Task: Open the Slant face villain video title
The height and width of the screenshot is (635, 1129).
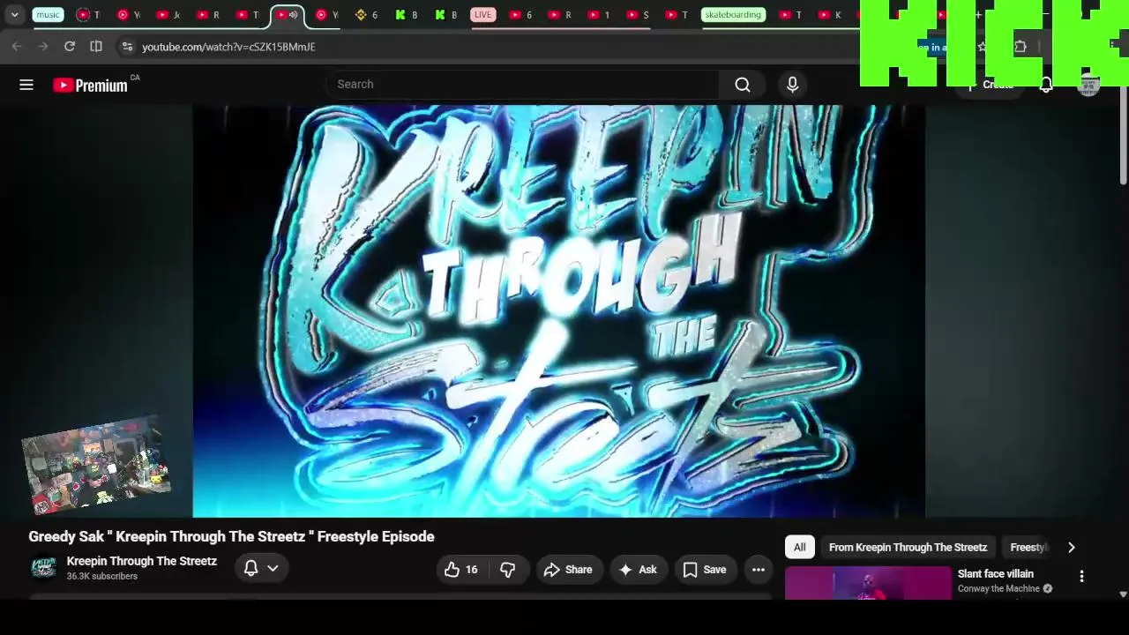Action: (x=996, y=574)
